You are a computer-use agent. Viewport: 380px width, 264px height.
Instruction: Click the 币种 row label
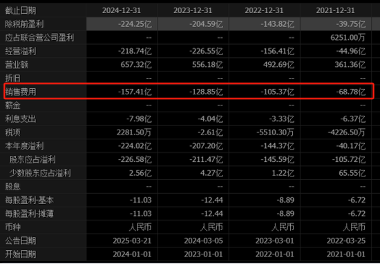point(13,227)
